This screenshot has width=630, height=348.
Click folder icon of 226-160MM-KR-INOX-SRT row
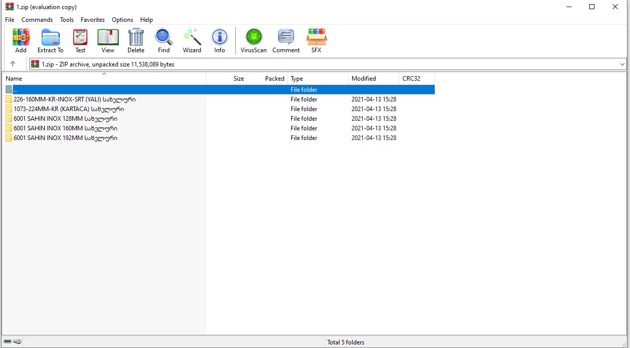pyautogui.click(x=9, y=99)
